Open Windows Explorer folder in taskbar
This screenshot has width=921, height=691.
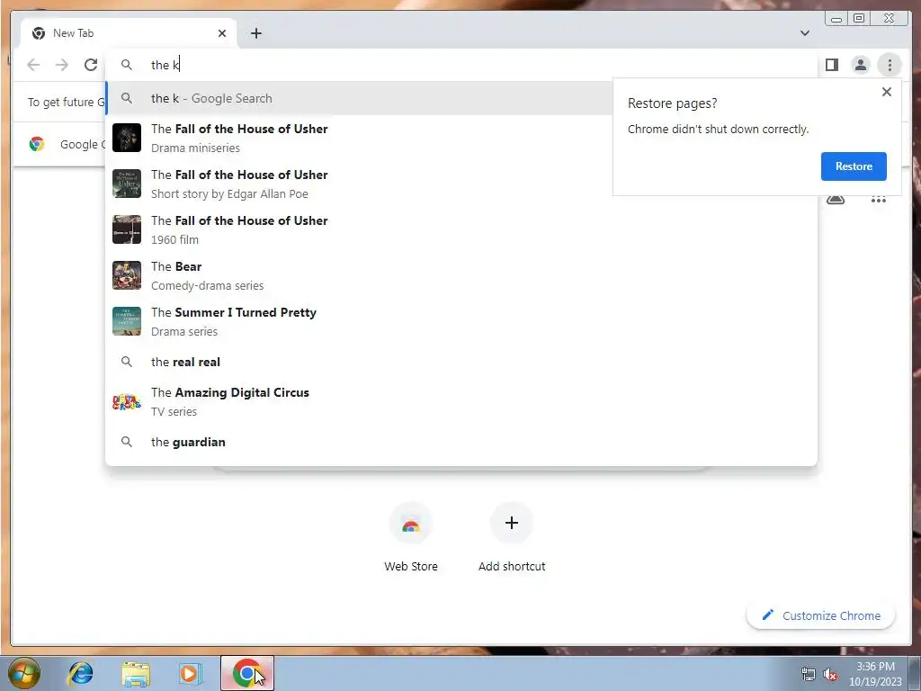tap(136, 673)
